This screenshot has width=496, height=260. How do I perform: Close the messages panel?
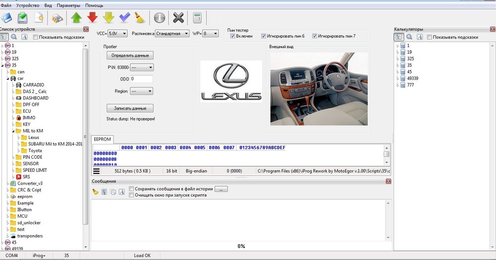pos(388,181)
